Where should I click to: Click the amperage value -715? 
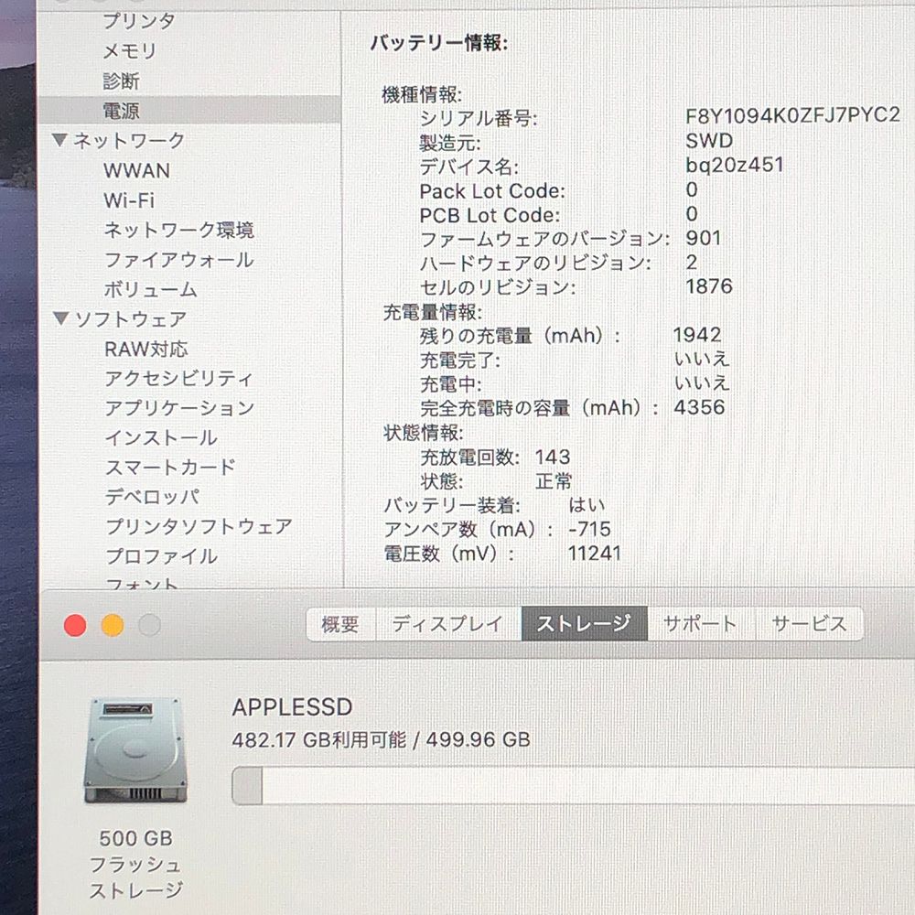(589, 529)
